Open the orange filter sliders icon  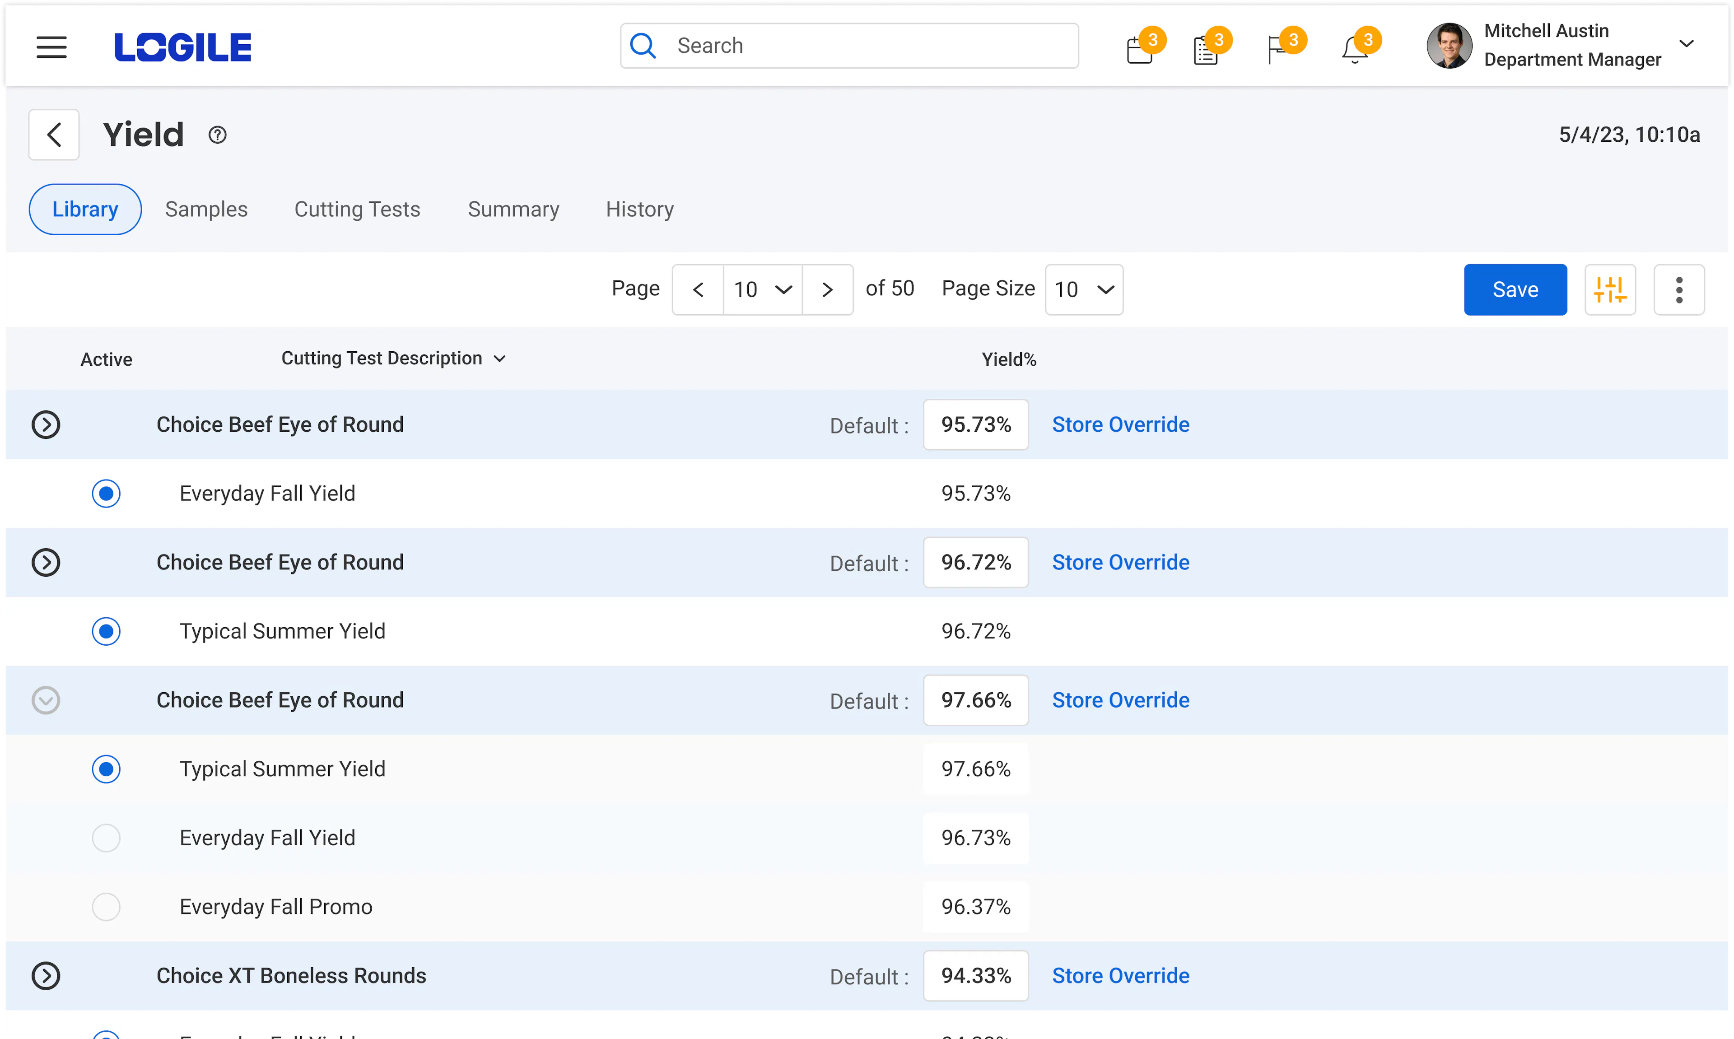(x=1609, y=289)
